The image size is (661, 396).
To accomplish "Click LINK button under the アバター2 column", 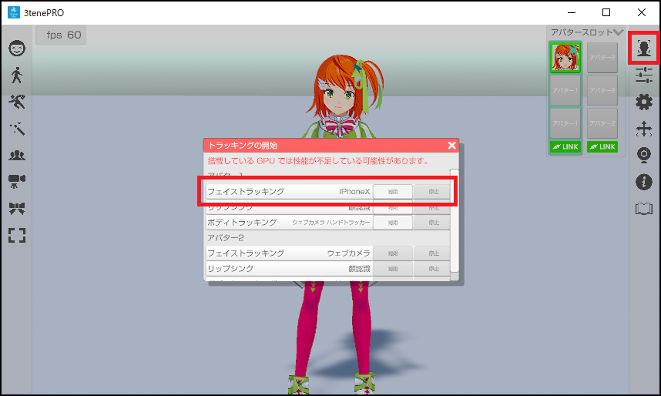I will 602,146.
